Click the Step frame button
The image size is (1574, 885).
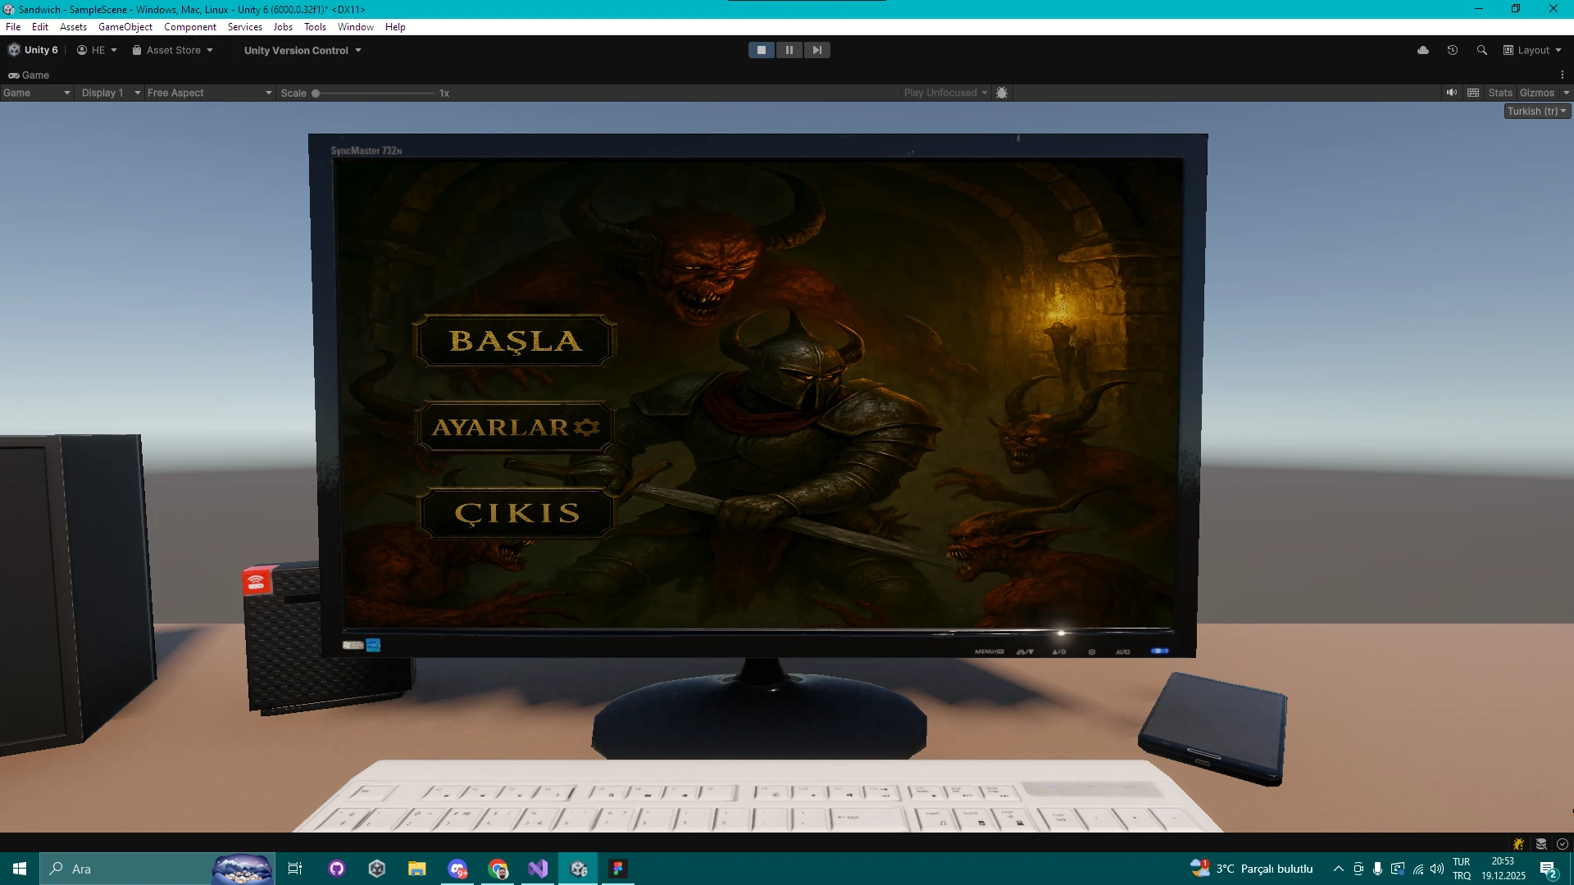817,50
